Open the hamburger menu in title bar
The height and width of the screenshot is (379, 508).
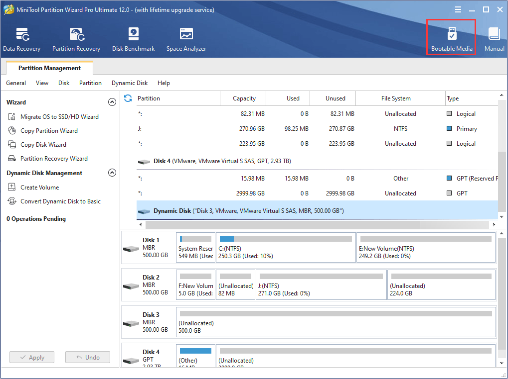pos(458,9)
